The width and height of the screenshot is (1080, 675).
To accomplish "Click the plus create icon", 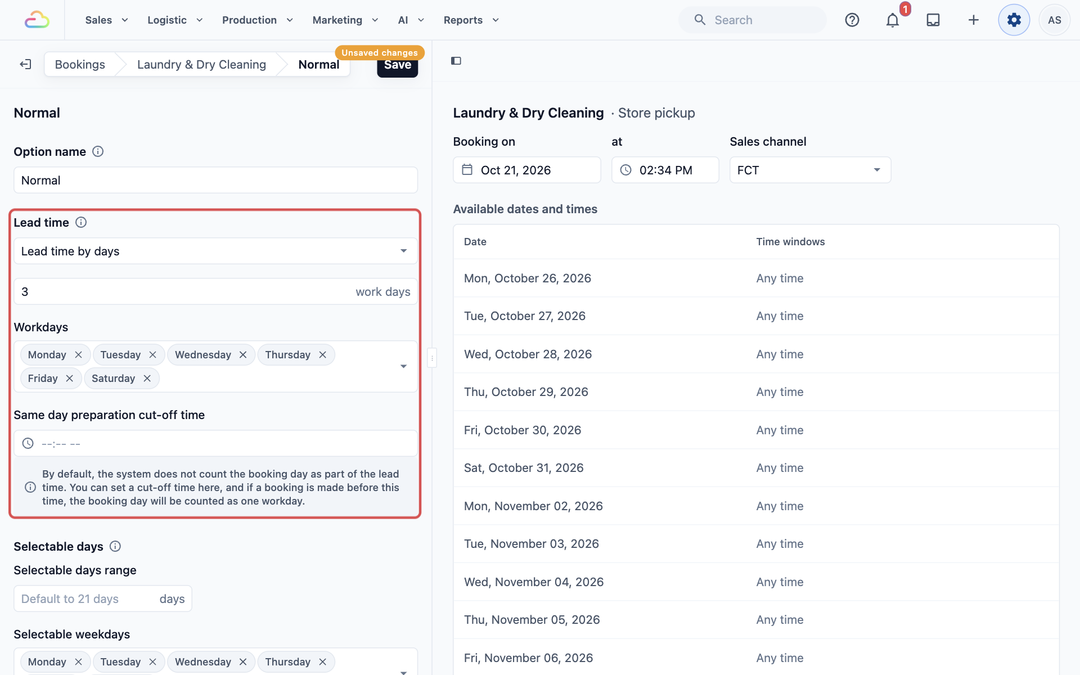I will point(974,20).
